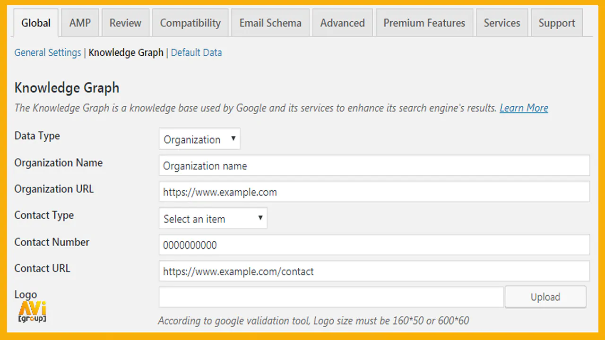
Task: Open the Advanced tab
Action: (x=343, y=23)
